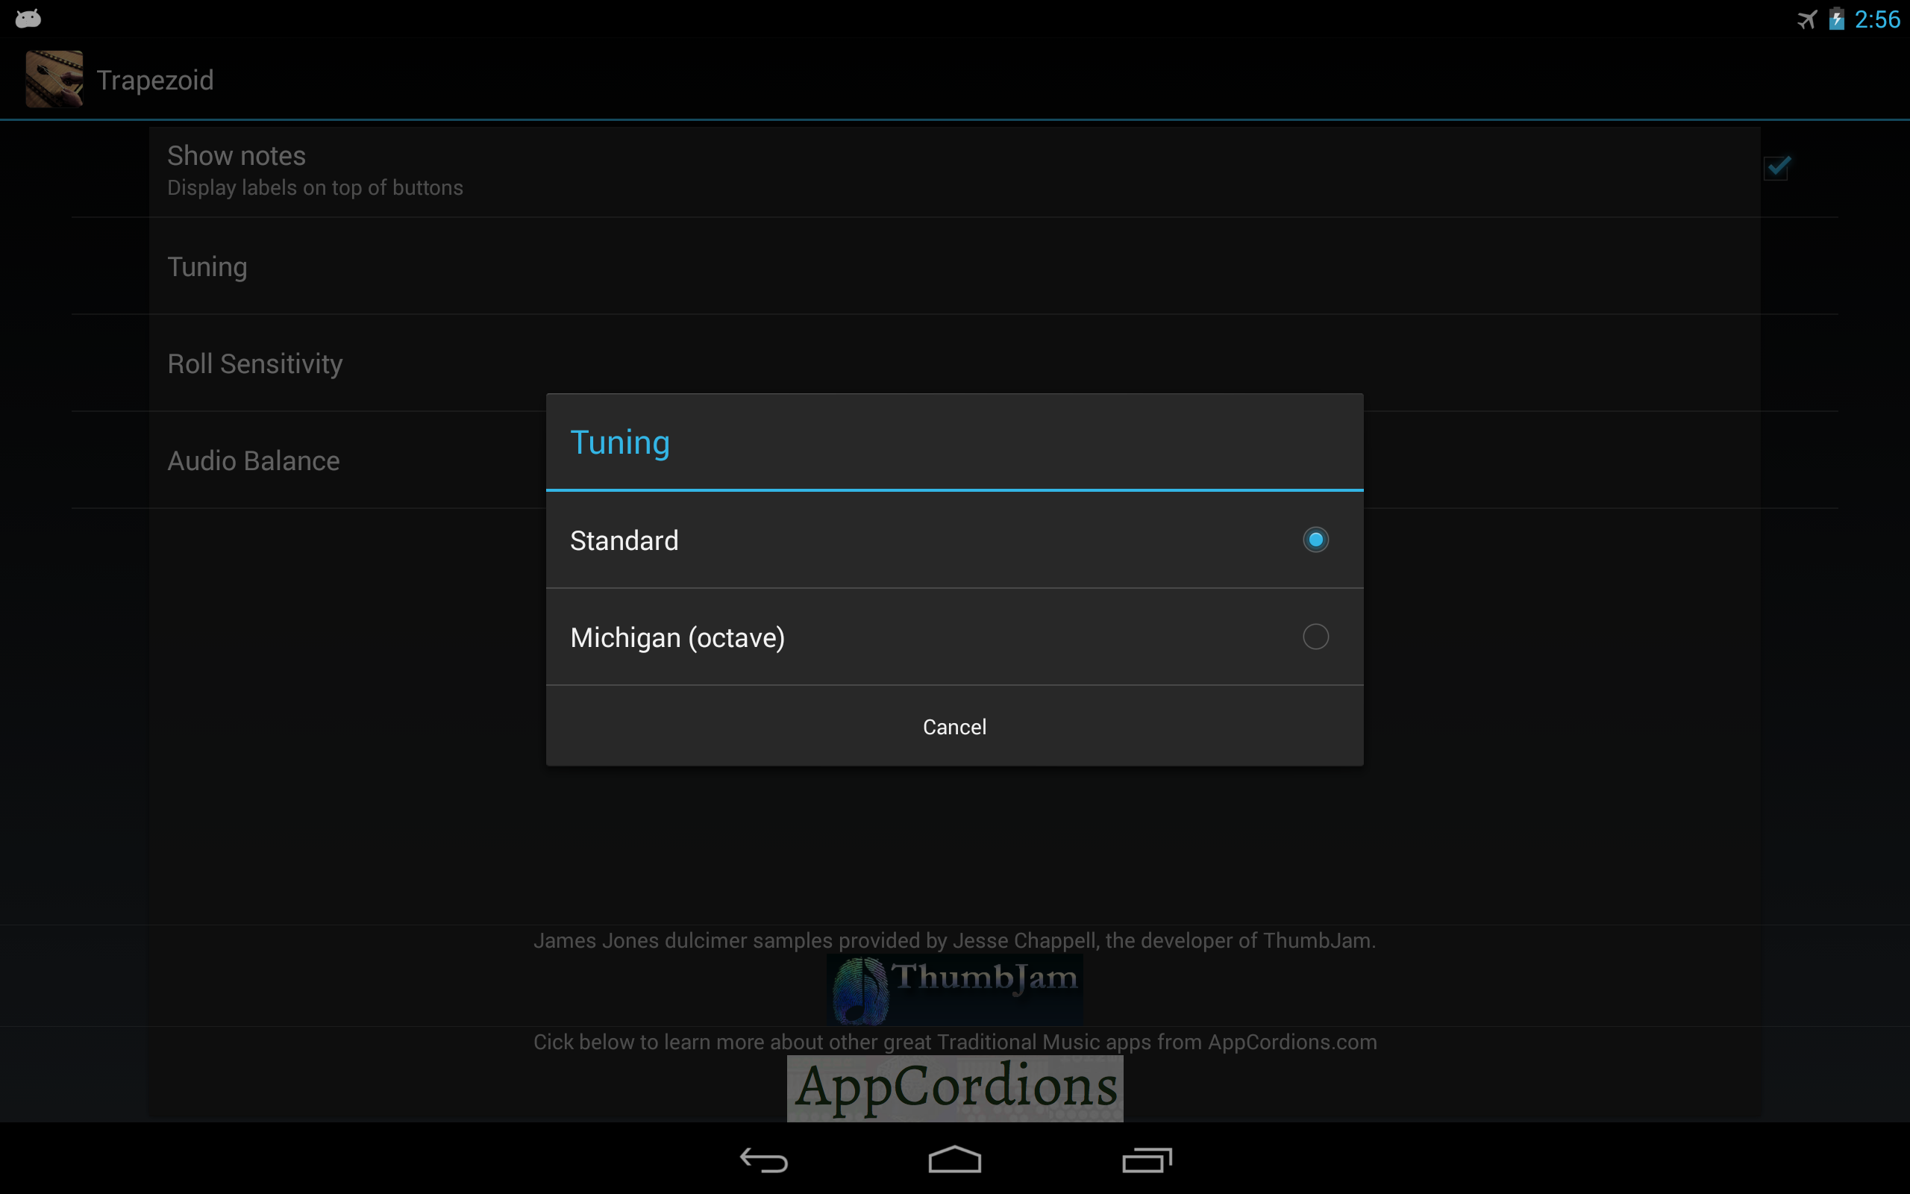
Task: Tap the notification cat-face icon in status bar
Action: pyautogui.click(x=28, y=18)
